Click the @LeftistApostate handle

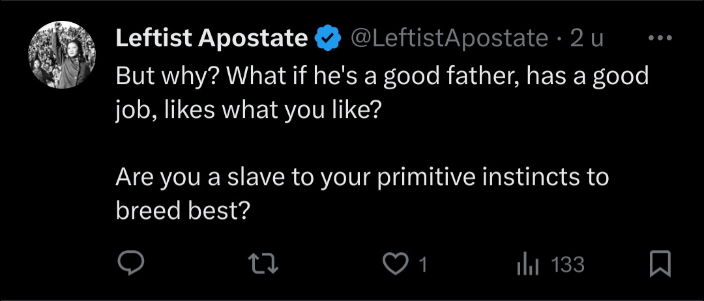[449, 38]
